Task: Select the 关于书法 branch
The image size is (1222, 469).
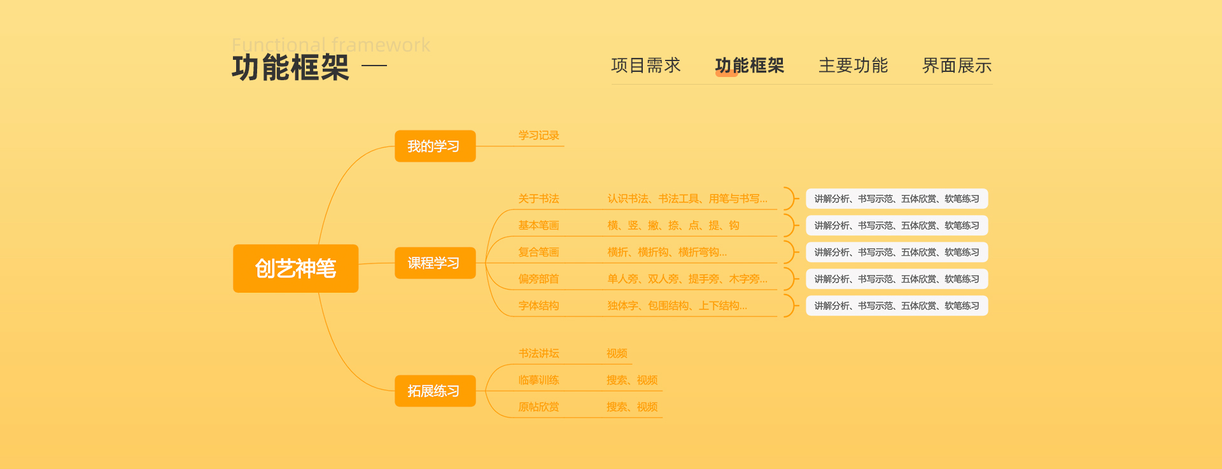Action: [538, 199]
